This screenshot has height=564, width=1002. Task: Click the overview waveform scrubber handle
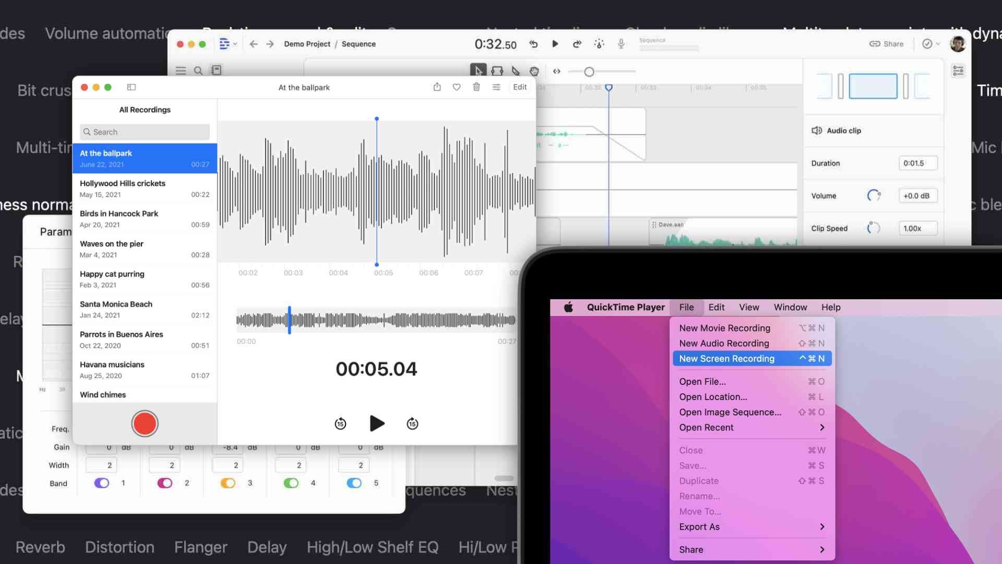coord(289,320)
